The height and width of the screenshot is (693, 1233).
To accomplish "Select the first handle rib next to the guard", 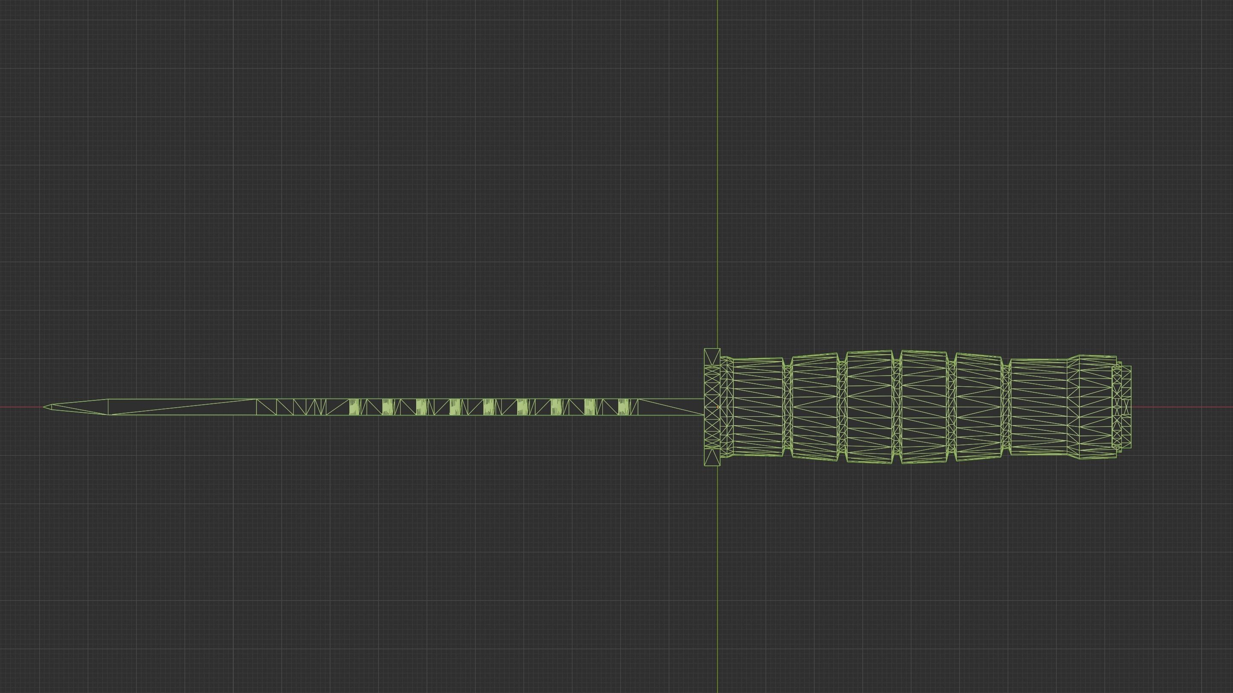I will coord(759,407).
